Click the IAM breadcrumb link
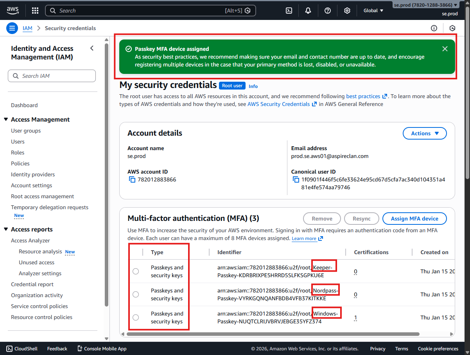470x355 pixels. tap(27, 28)
